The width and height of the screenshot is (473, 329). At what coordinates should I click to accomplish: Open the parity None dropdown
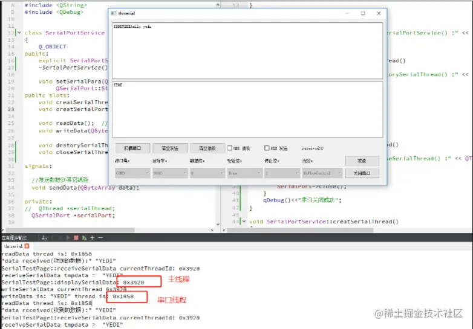[x=244, y=173]
